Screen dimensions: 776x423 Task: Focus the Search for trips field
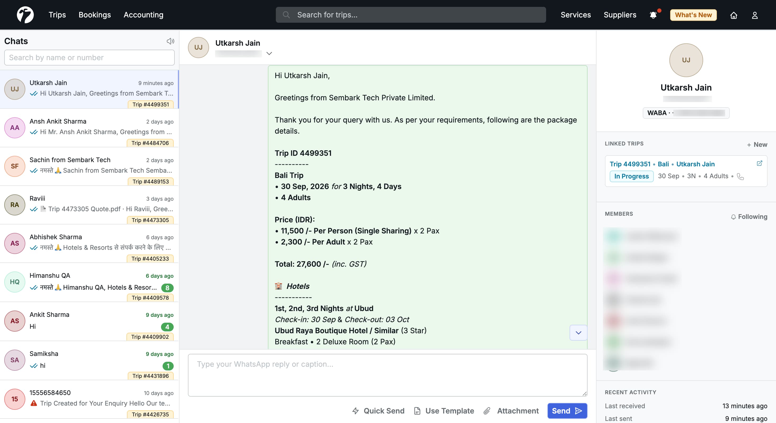(411, 15)
